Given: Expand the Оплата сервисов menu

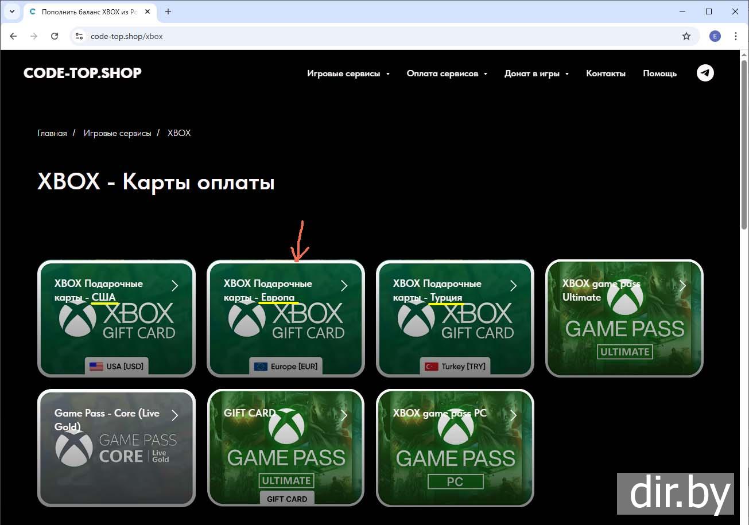Looking at the screenshot, I should point(447,73).
